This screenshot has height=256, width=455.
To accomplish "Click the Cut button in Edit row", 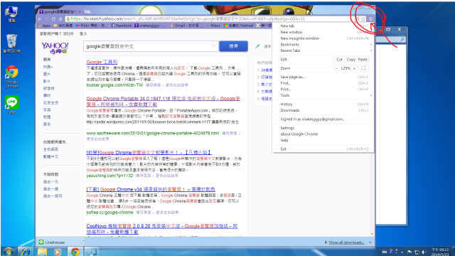I will pyautogui.click(x=340, y=59).
